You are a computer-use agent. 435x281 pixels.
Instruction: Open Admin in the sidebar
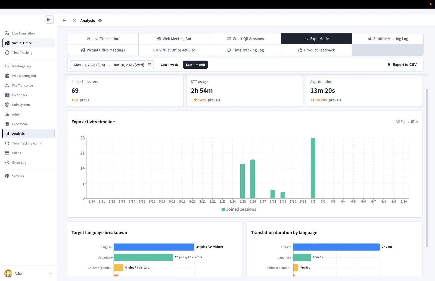pyautogui.click(x=28, y=114)
